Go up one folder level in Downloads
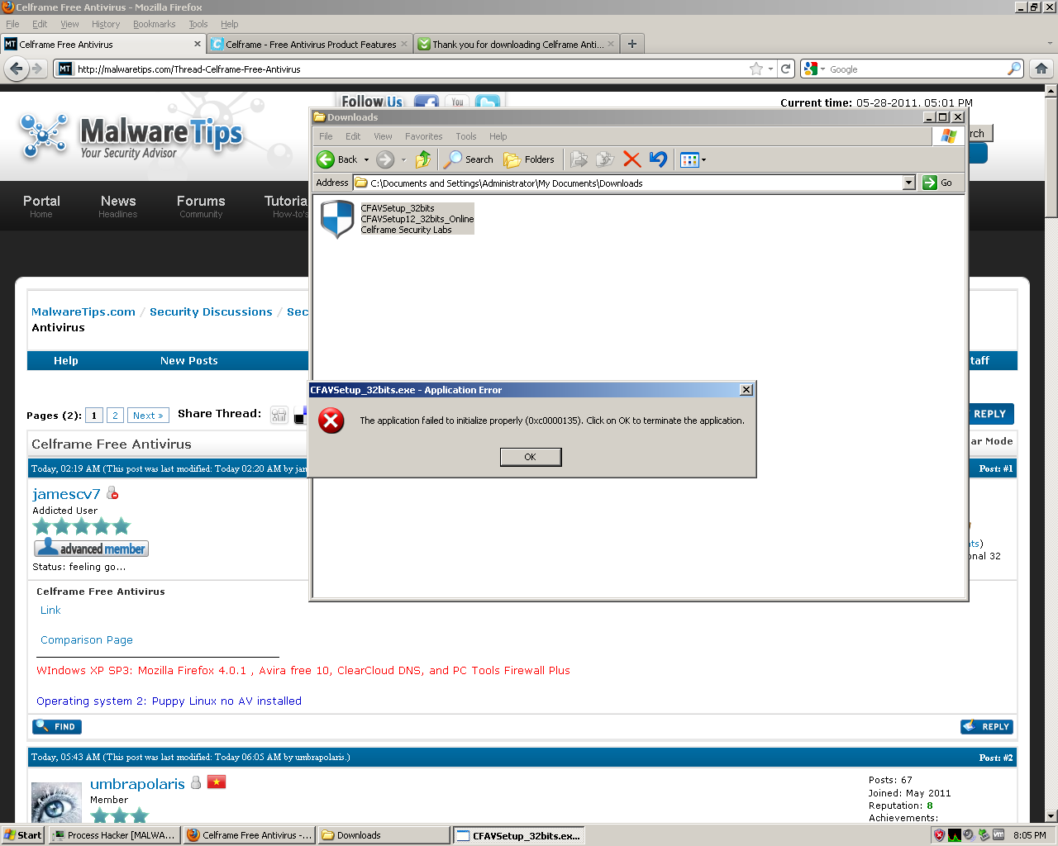Screen dimensions: 1058x846 pos(423,159)
